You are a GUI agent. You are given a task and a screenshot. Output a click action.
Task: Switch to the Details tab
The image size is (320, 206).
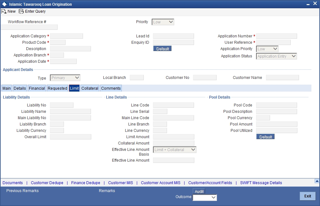pyautogui.click(x=20, y=88)
